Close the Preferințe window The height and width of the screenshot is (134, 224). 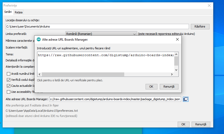209,5
